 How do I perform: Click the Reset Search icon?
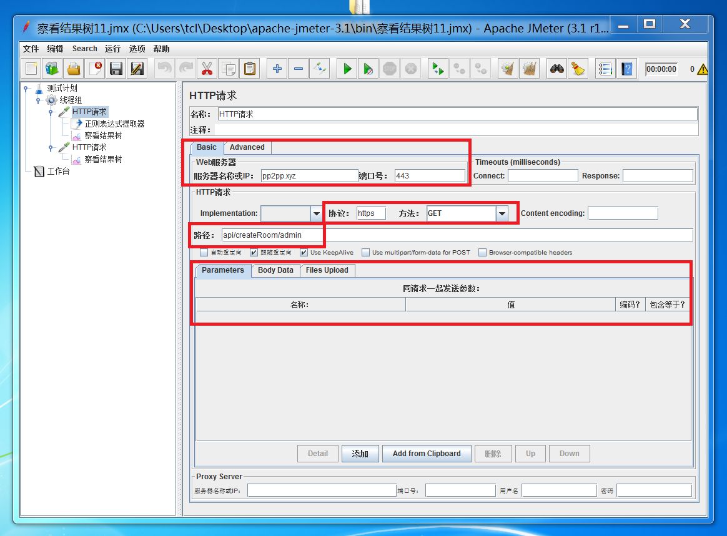click(578, 69)
